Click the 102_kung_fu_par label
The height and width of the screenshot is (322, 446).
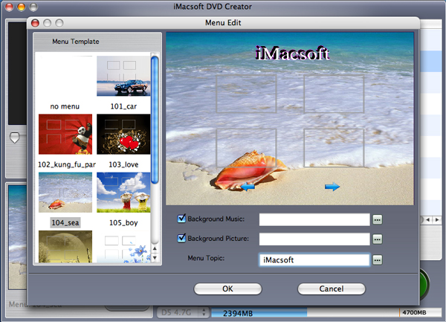tap(67, 164)
